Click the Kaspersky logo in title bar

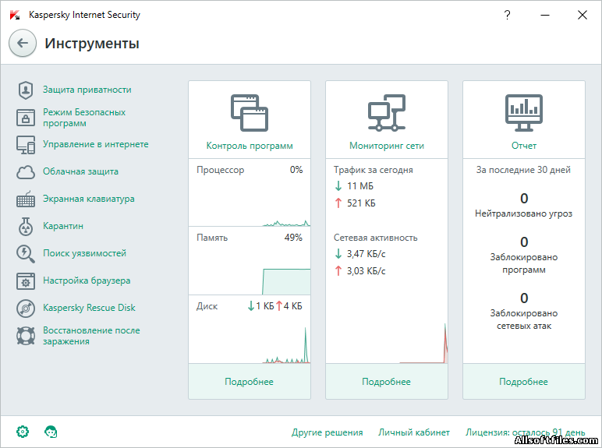point(15,15)
